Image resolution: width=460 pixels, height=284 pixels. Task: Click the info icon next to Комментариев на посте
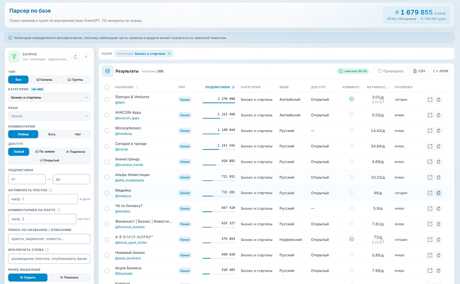tap(59, 210)
